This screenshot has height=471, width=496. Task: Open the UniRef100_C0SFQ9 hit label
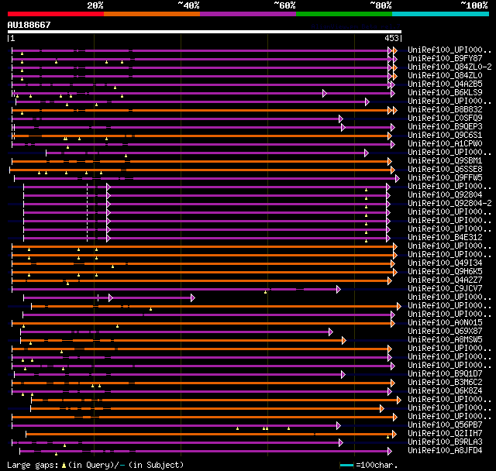pos(445,119)
